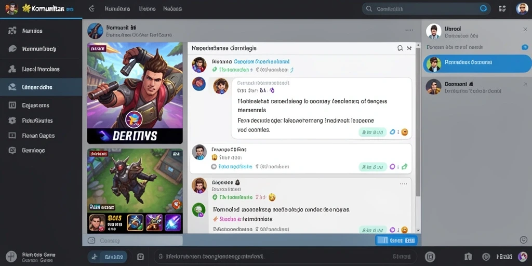The image size is (532, 266).
Task: Click the square-in-circle icon in the bottom bar
Action: (430, 257)
